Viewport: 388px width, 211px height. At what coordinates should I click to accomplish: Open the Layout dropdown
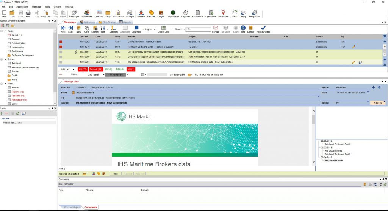tap(149, 29)
